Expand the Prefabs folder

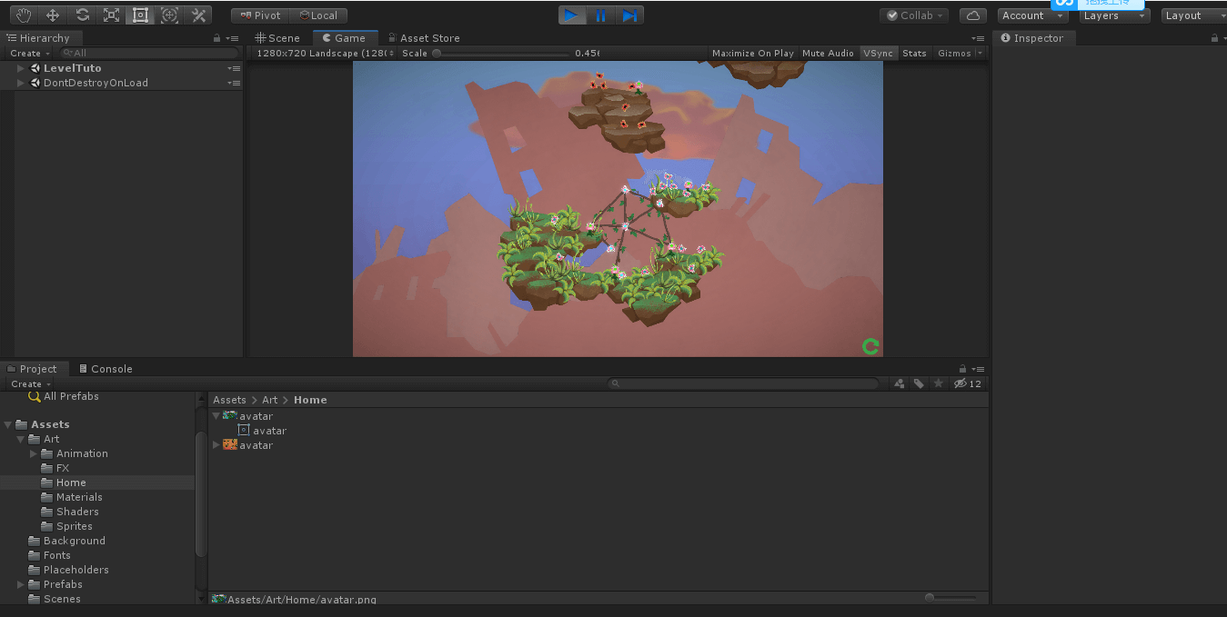(21, 584)
